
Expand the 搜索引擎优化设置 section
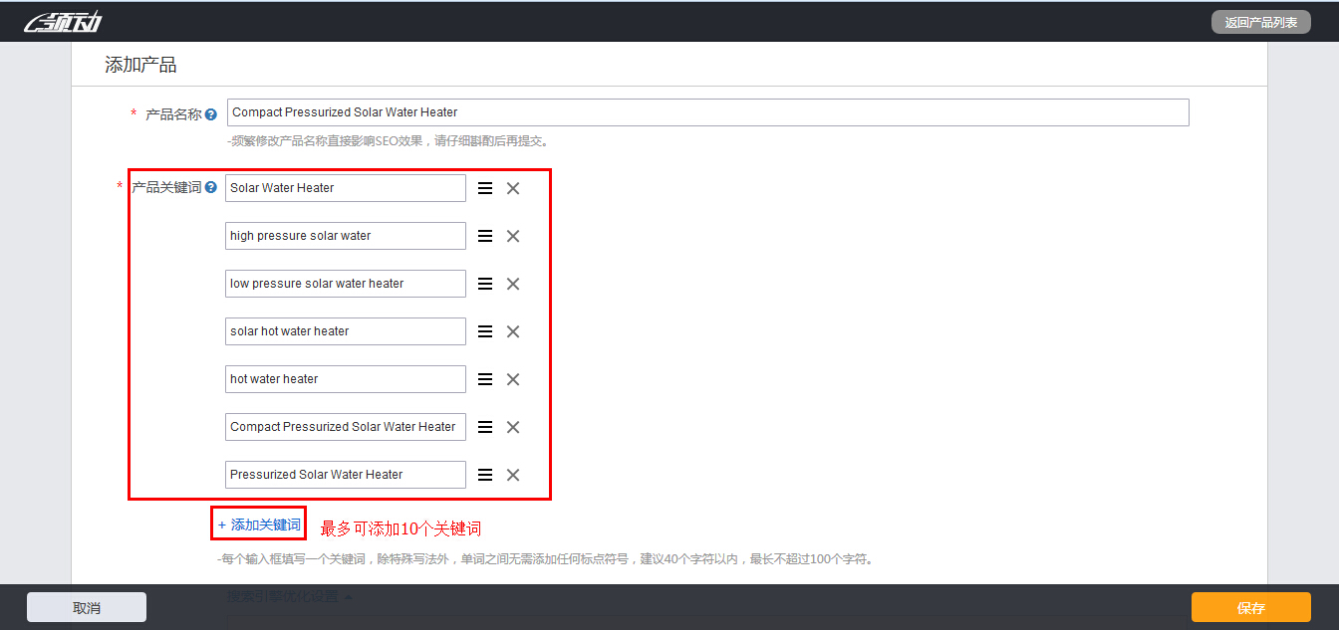click(x=289, y=596)
